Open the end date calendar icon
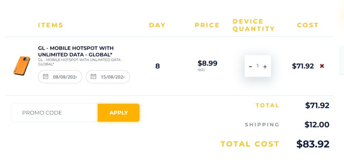The width and height of the screenshot is (344, 162). 93,76
